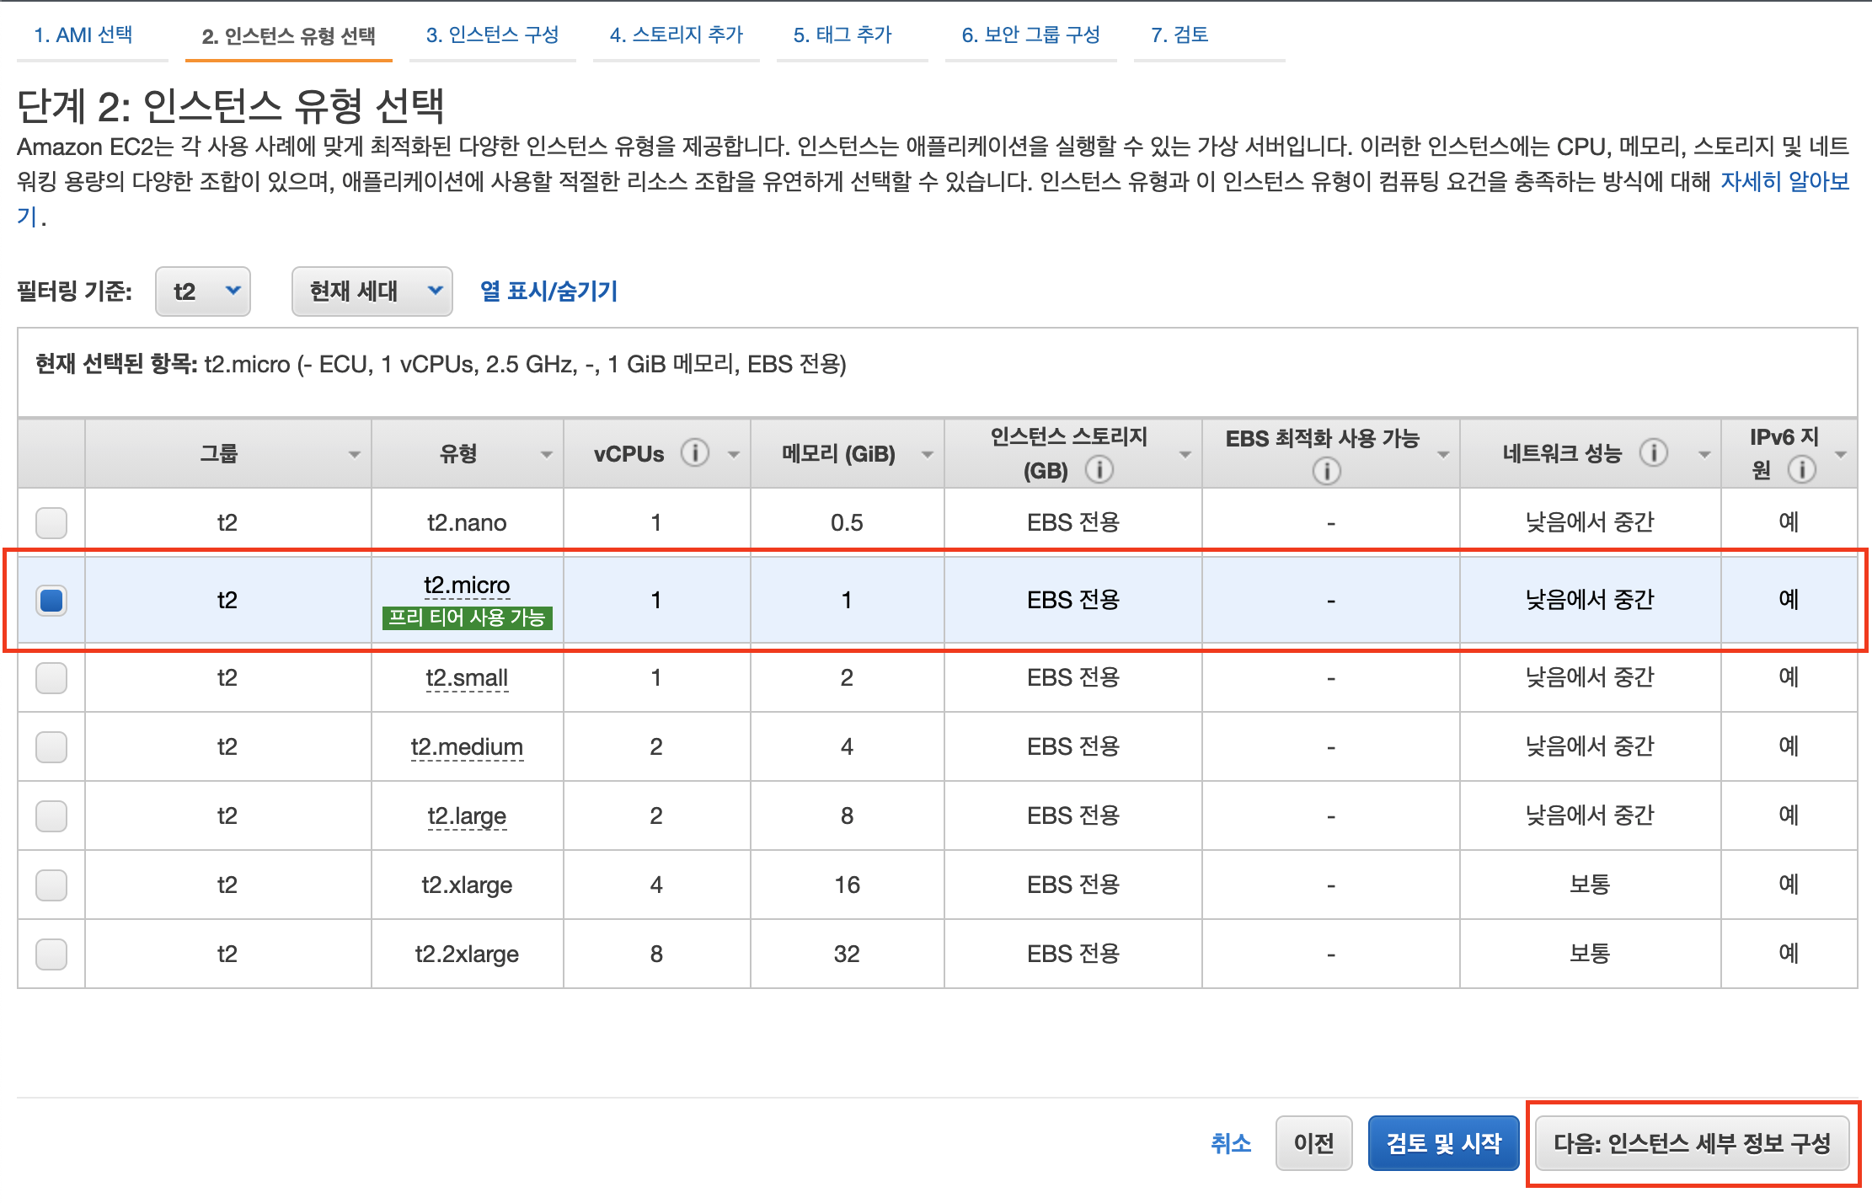Click info icon beside 인스턴스 스토리지 (GB)

(1099, 469)
